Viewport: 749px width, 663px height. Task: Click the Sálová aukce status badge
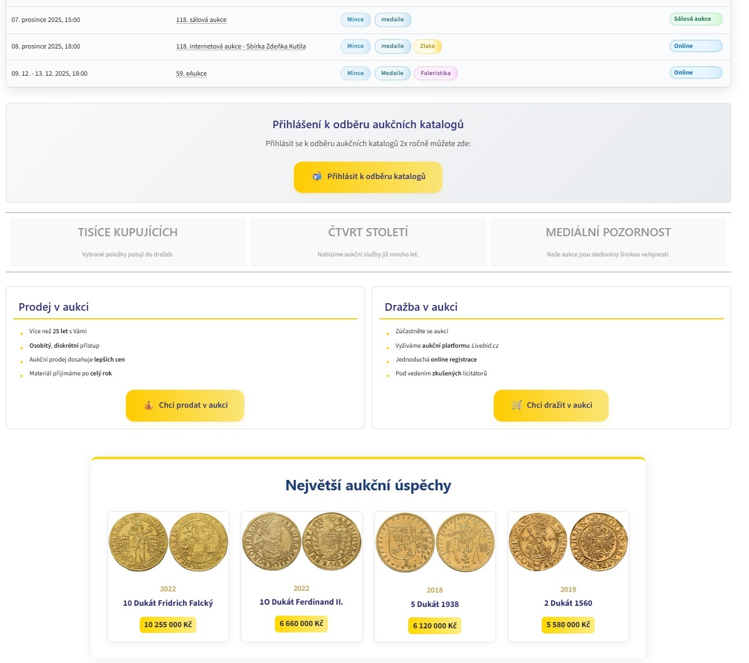(x=695, y=19)
